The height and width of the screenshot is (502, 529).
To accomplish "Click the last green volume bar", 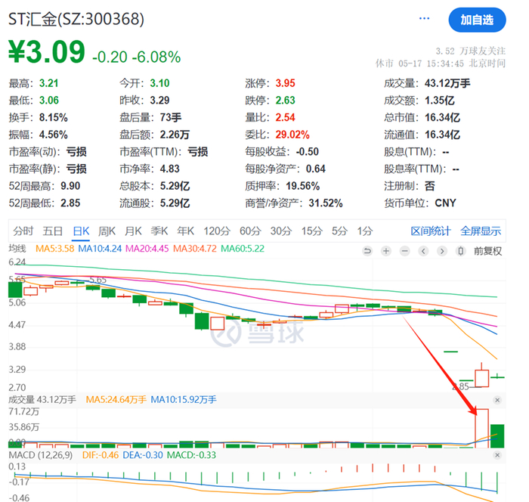I will click(x=497, y=436).
